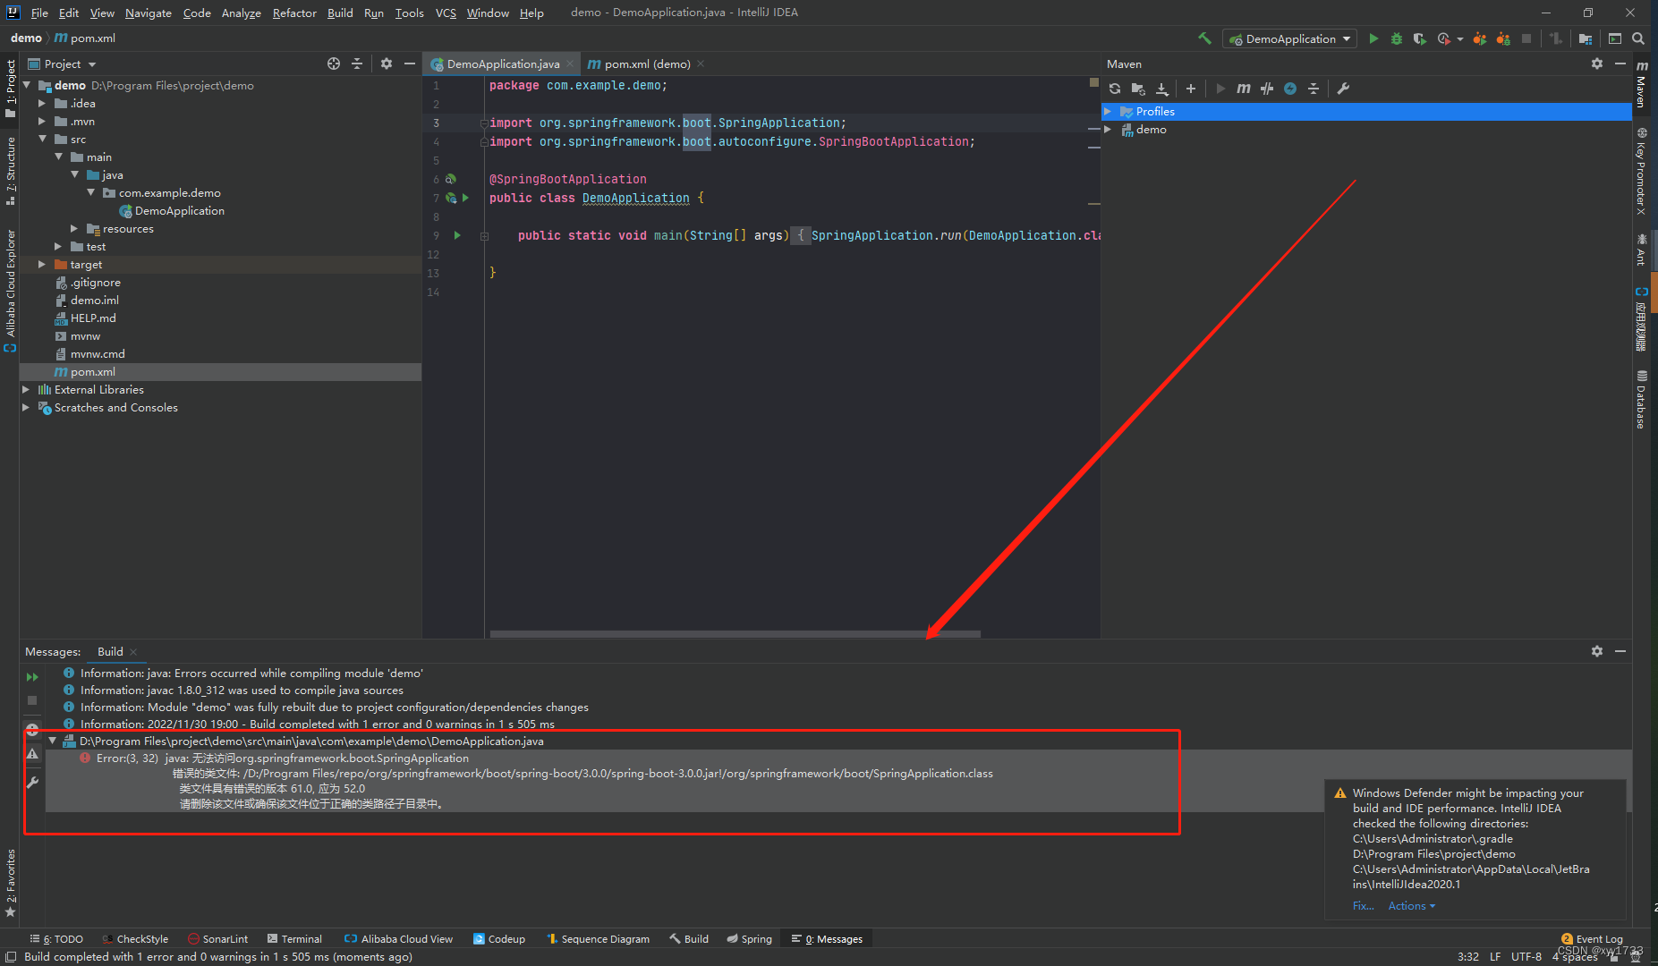This screenshot has width=1658, height=966.
Task: Open the Spring tool window button
Action: pyautogui.click(x=750, y=938)
